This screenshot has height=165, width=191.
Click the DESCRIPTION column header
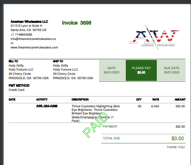(x=80, y=99)
